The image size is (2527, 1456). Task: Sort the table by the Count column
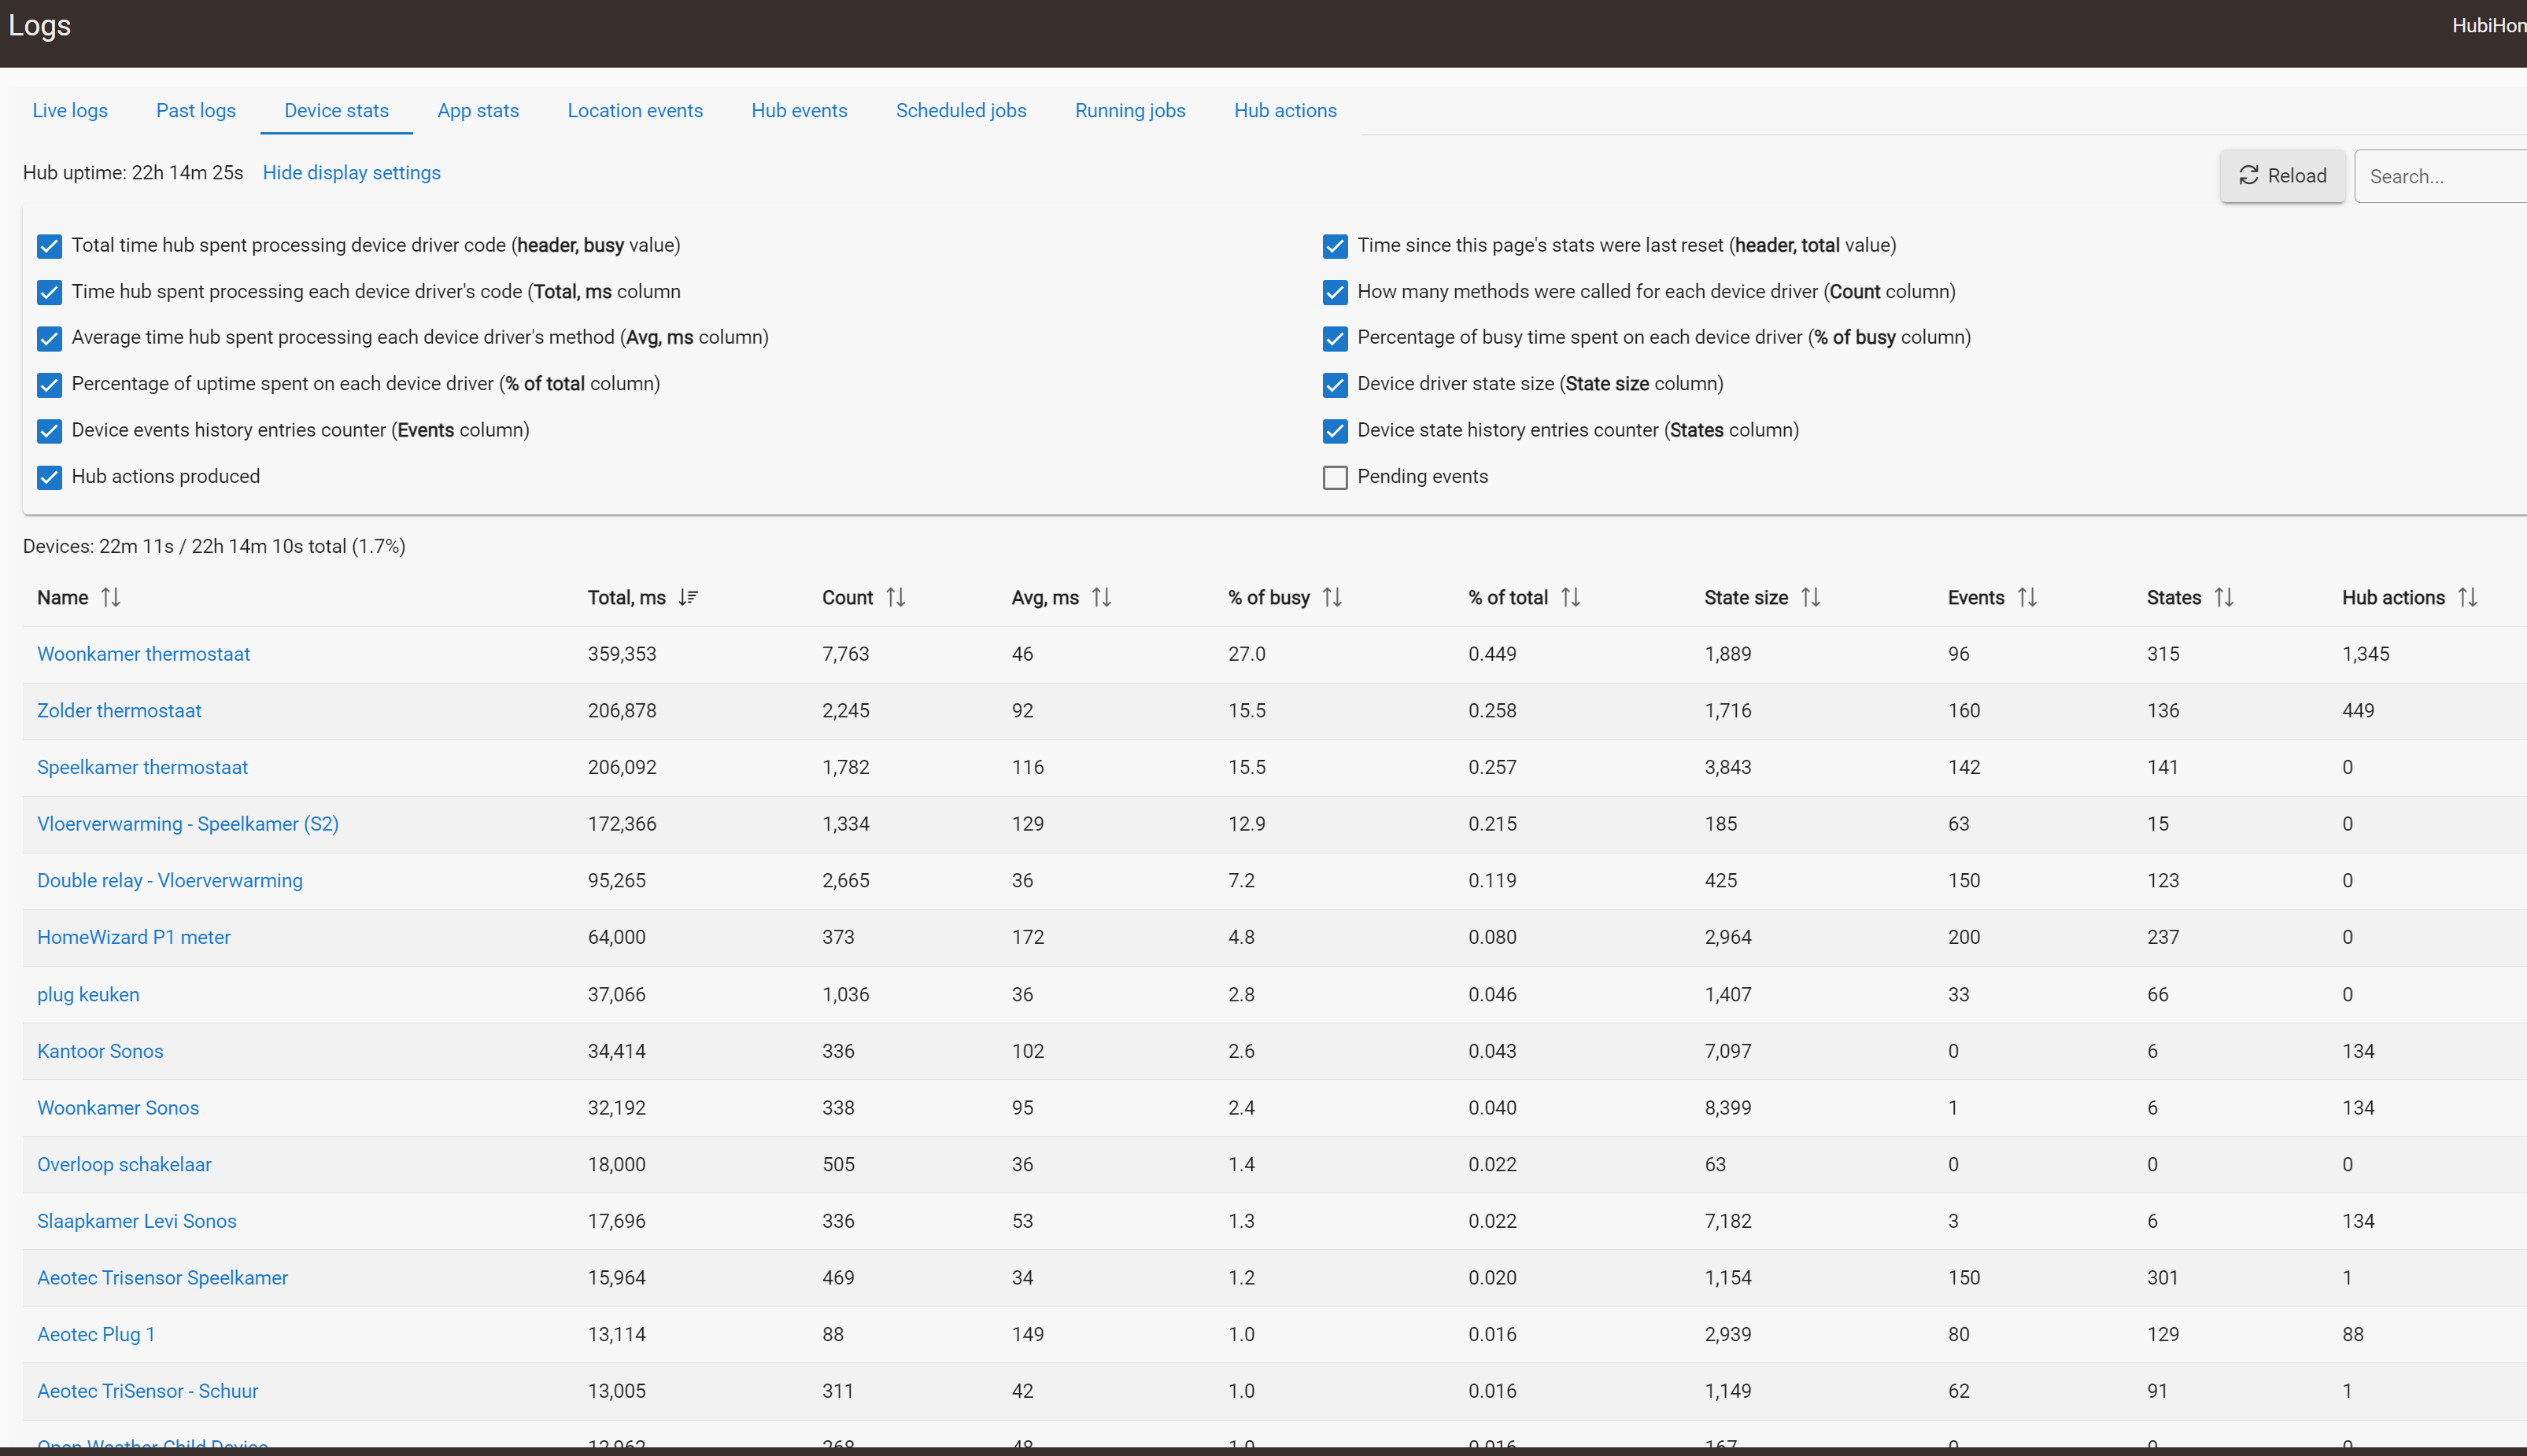(x=896, y=597)
